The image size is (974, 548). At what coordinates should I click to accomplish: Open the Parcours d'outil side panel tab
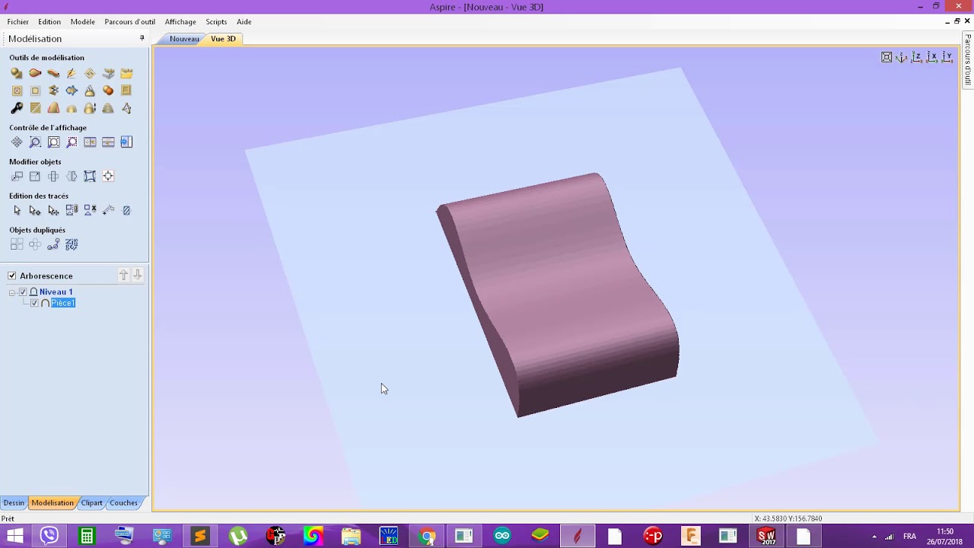click(968, 59)
